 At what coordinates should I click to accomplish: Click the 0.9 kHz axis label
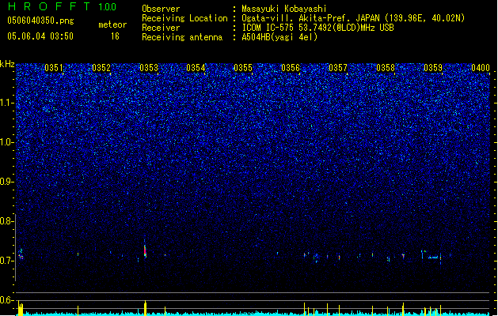pos(6,182)
